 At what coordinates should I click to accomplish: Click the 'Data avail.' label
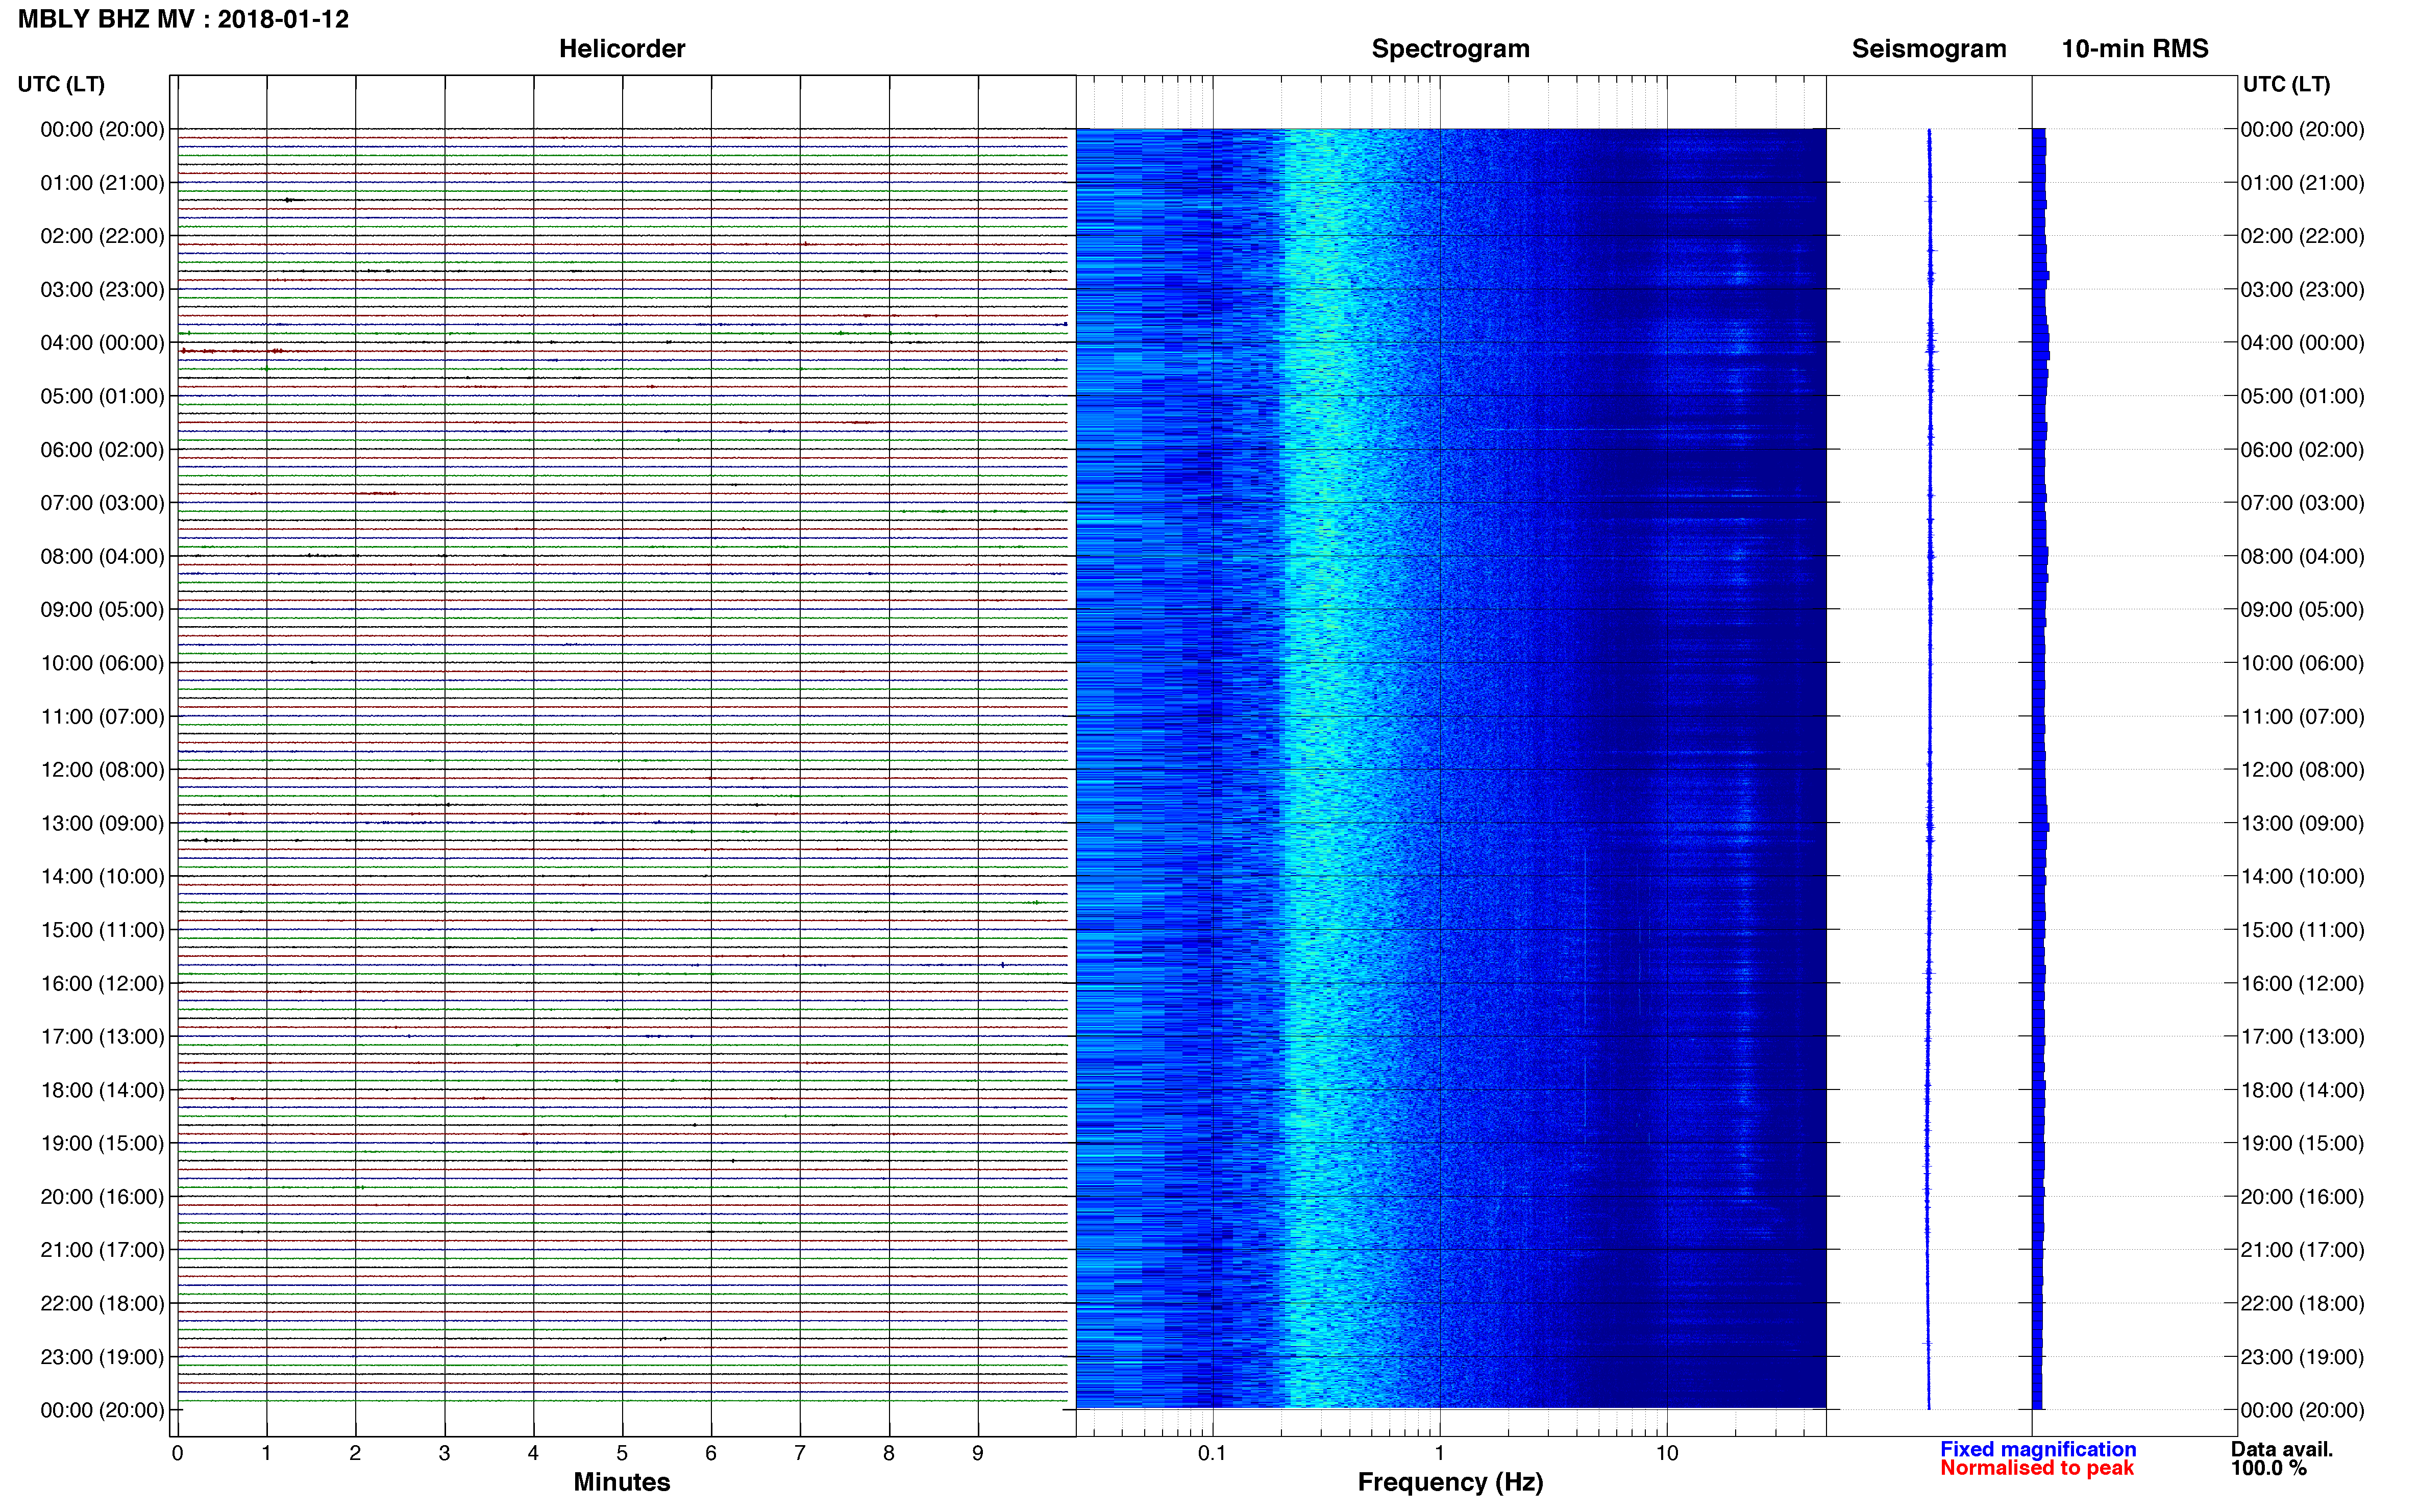point(2281,1449)
